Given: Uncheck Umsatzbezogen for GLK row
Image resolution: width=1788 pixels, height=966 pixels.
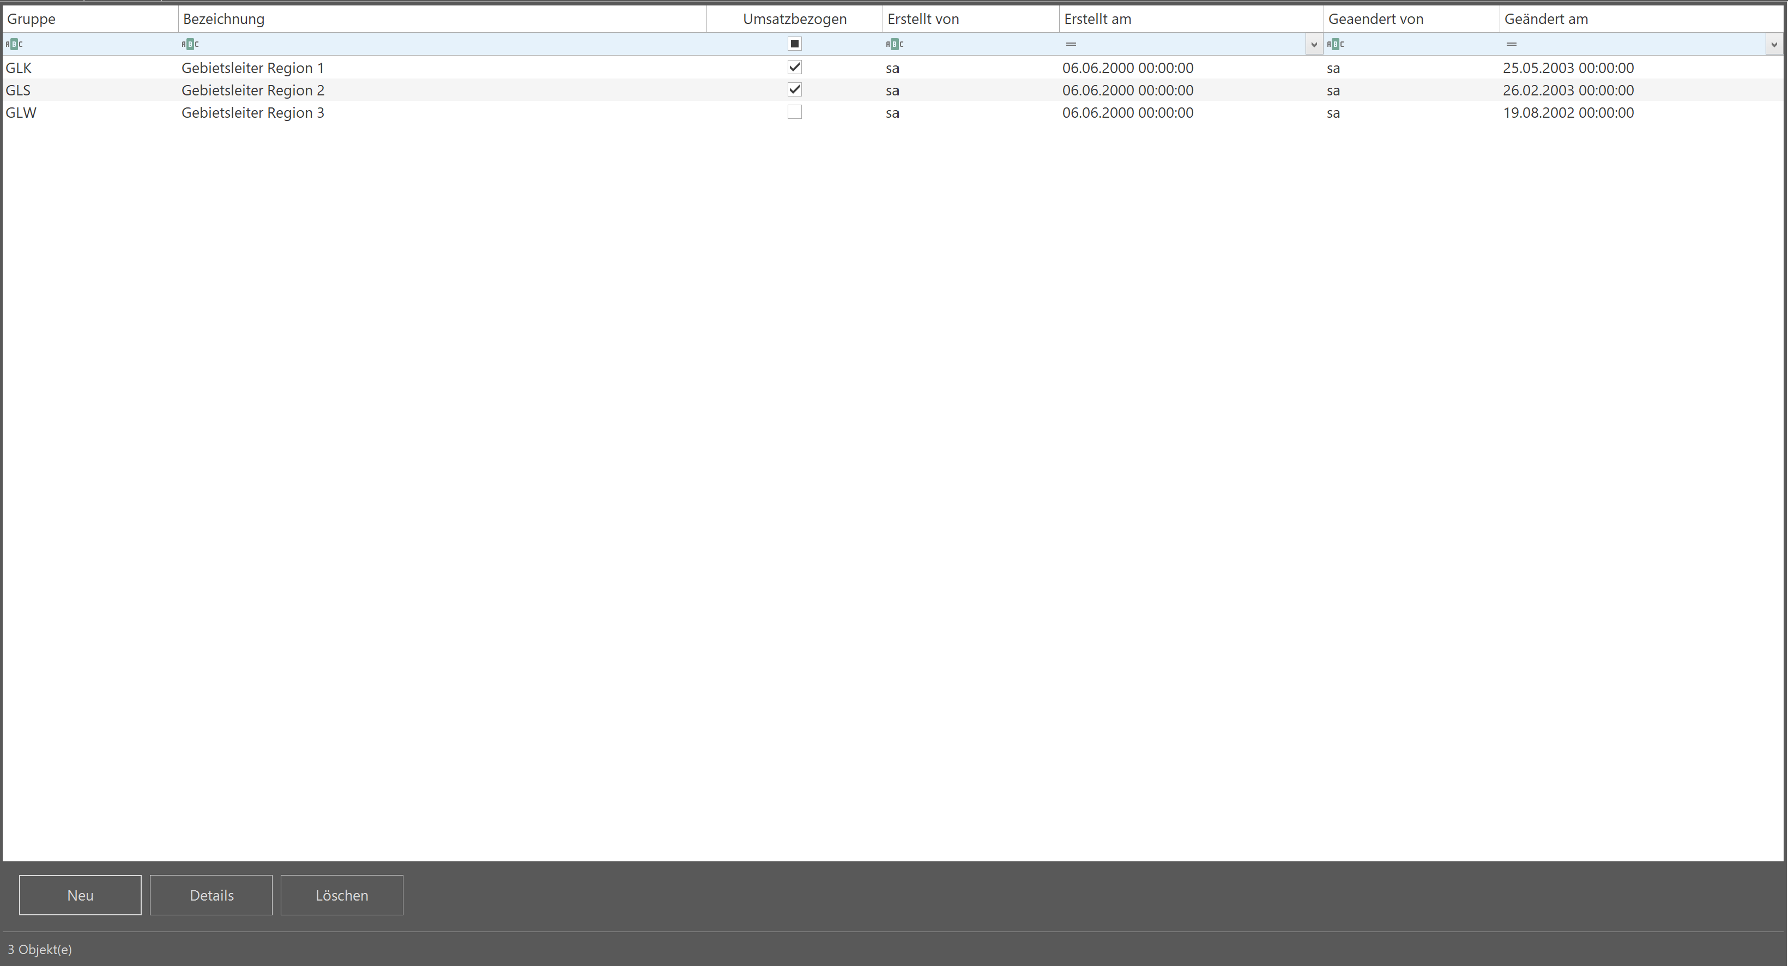Looking at the screenshot, I should 795,67.
